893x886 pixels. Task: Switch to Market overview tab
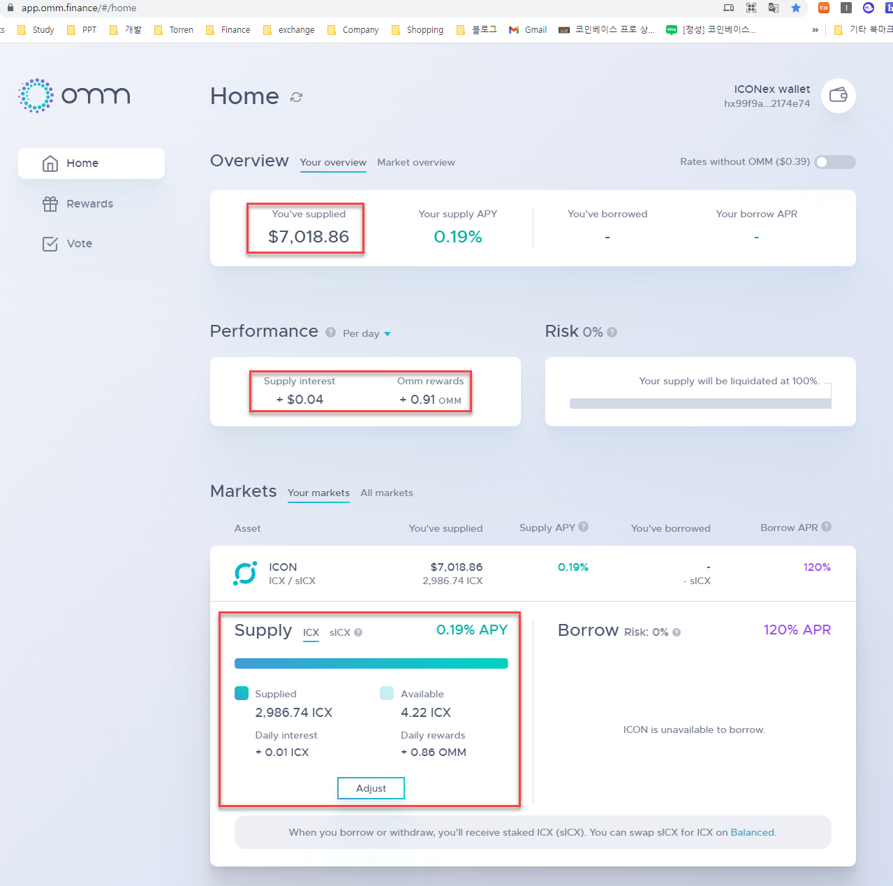coord(416,162)
